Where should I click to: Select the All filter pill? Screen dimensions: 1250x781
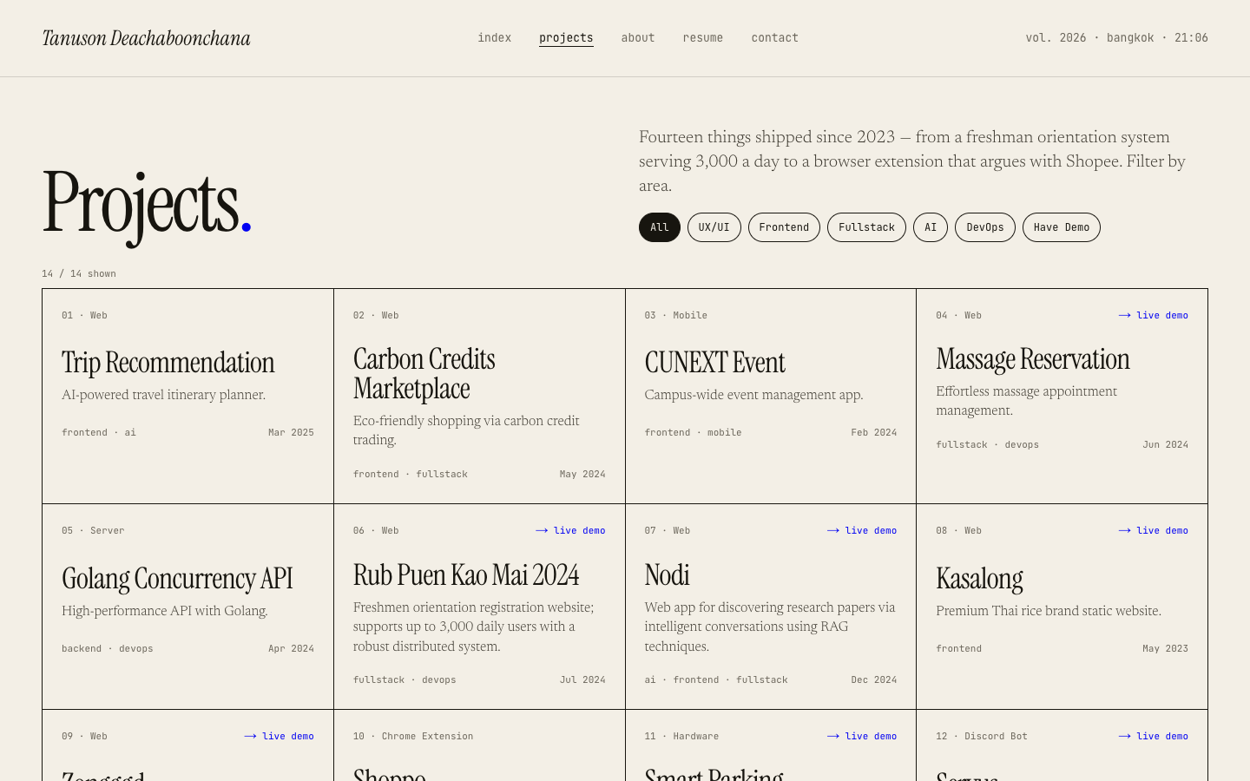click(x=660, y=227)
